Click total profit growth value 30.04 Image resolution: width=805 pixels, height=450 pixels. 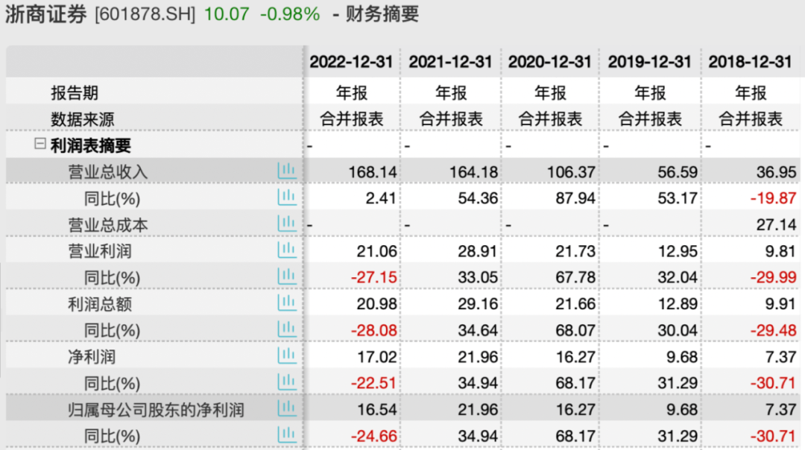[678, 331]
